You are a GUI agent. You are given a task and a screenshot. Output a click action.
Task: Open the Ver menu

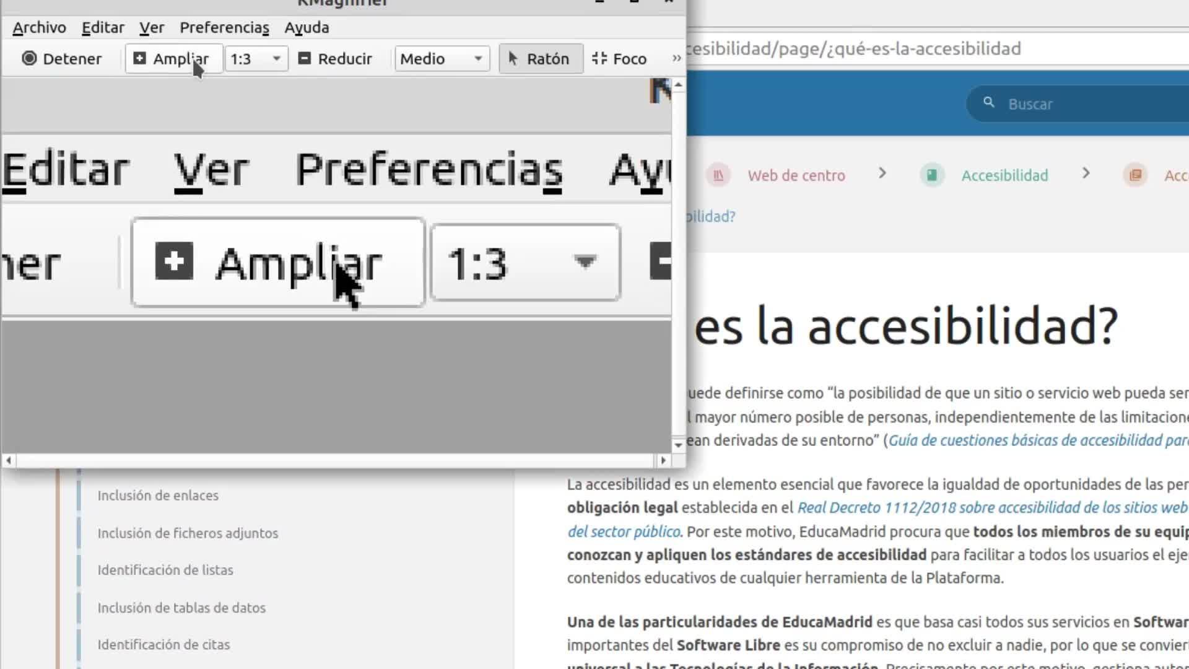coord(151,27)
